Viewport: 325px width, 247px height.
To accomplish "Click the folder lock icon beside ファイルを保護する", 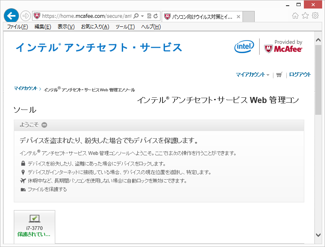I will point(23,189).
